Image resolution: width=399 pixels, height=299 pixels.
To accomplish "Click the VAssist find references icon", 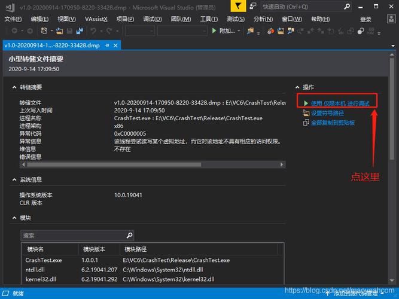I will pos(300,31).
